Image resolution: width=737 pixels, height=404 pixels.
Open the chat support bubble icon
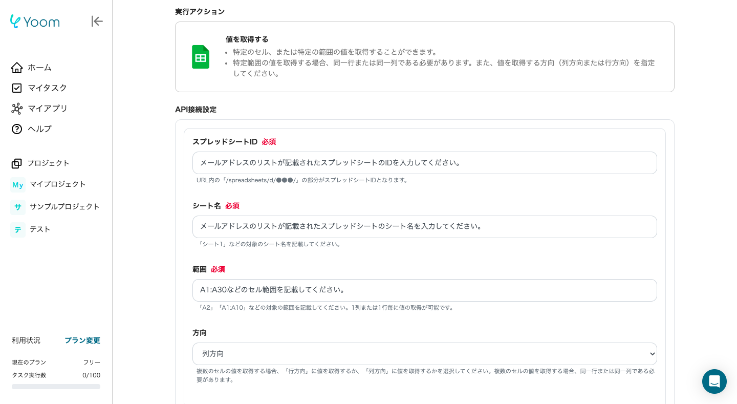click(x=714, y=381)
